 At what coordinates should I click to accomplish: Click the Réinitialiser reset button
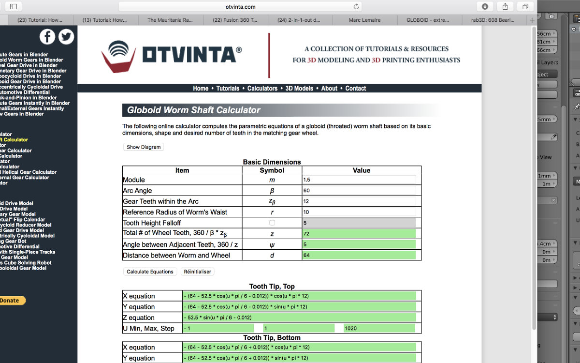(x=197, y=272)
